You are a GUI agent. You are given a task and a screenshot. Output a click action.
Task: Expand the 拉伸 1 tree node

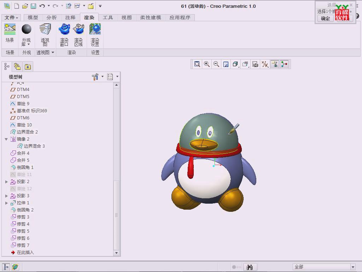pyautogui.click(x=6, y=203)
